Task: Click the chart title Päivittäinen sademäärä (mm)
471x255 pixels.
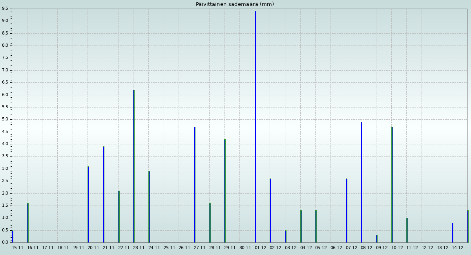Action: 235,4
